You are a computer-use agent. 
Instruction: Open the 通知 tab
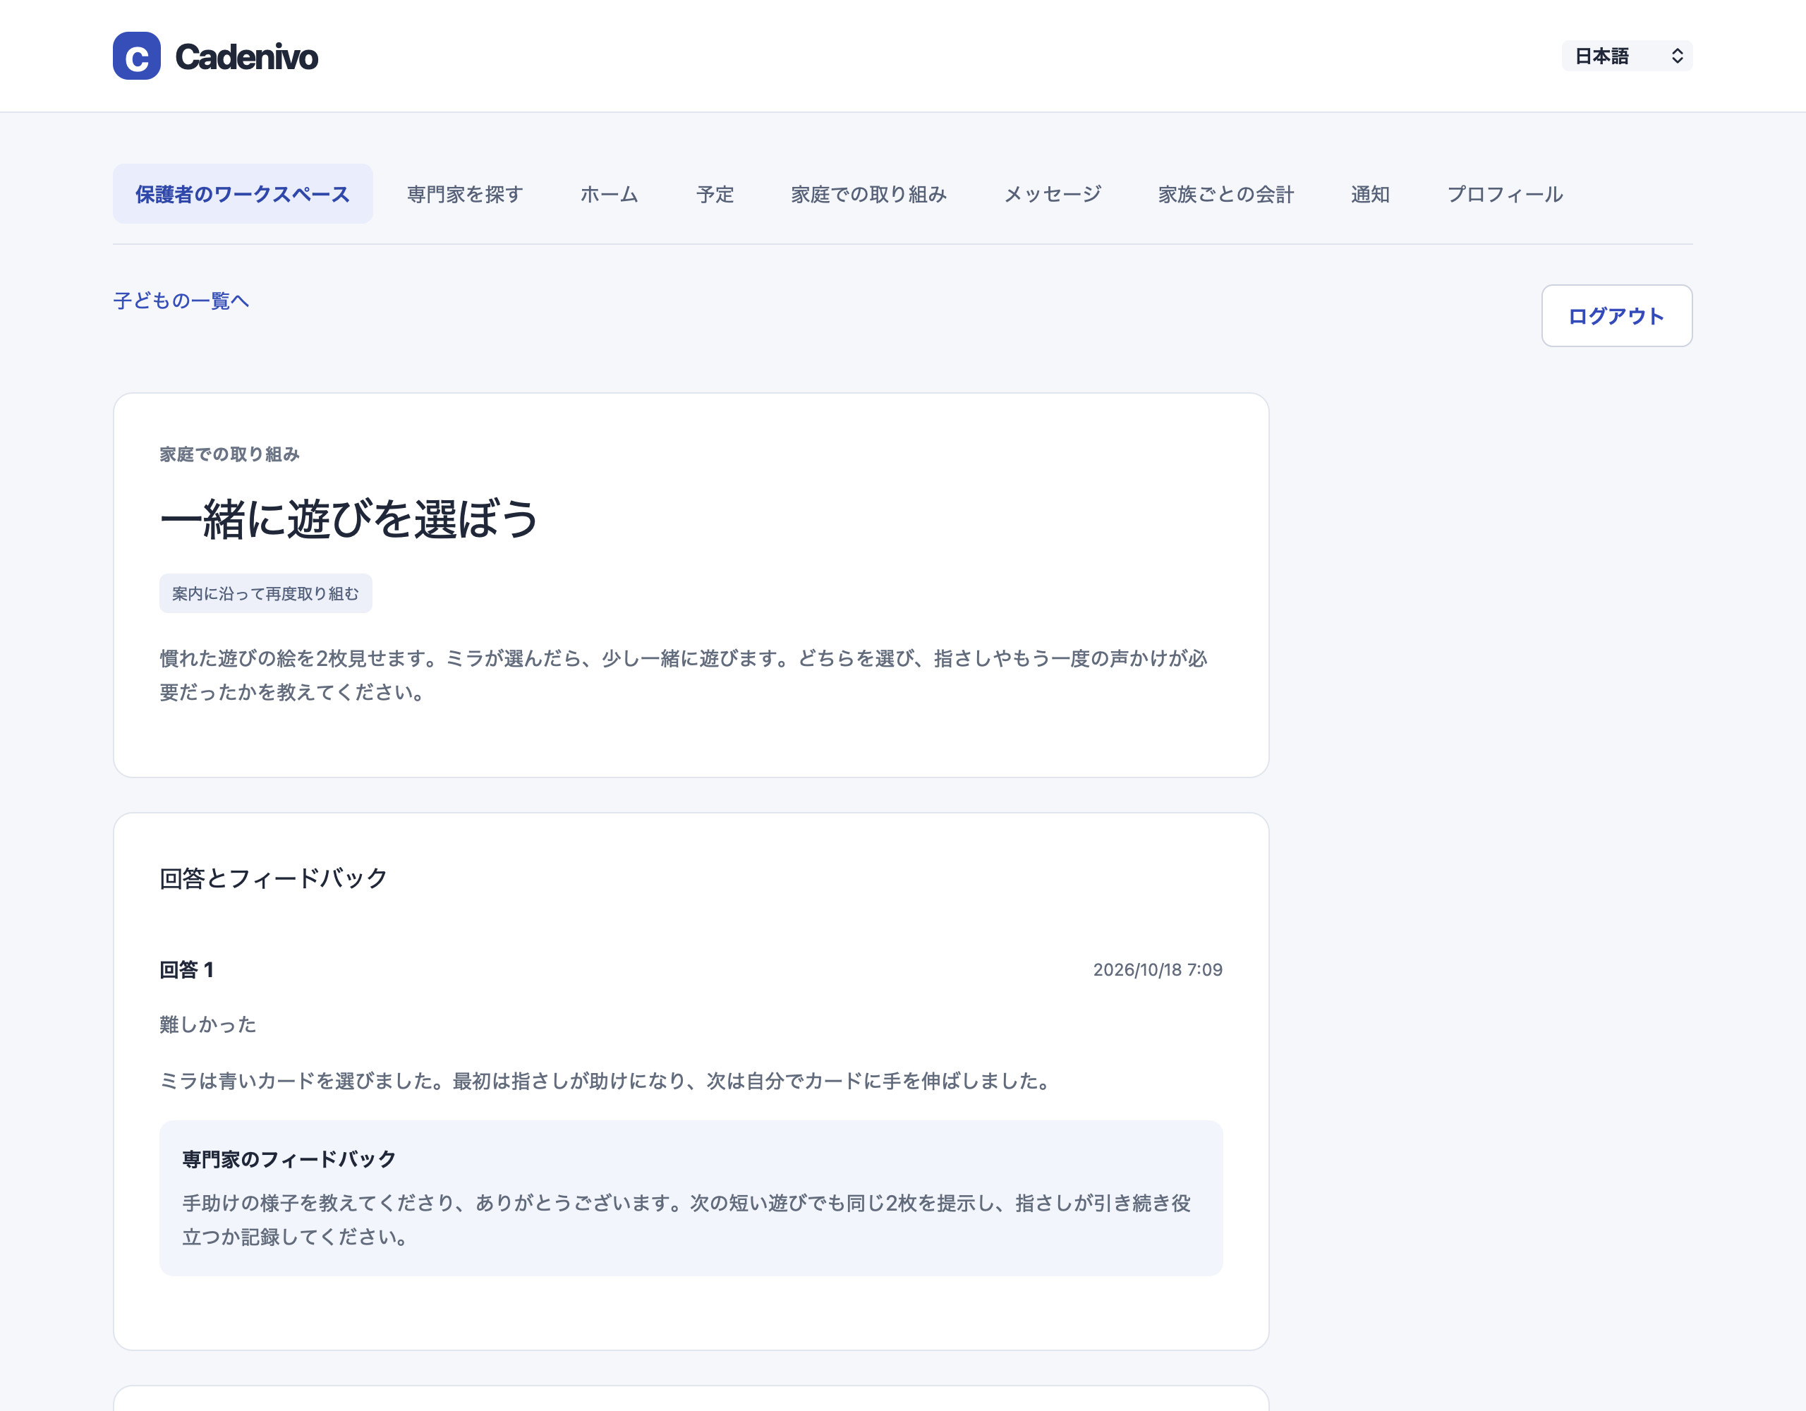pos(1370,194)
